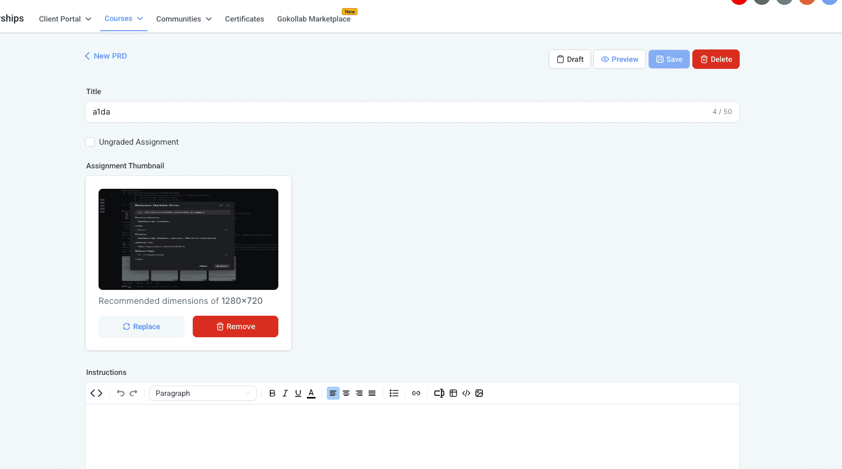The image size is (842, 469).
Task: Click the undo arrow in the editor toolbar
Action: click(121, 393)
